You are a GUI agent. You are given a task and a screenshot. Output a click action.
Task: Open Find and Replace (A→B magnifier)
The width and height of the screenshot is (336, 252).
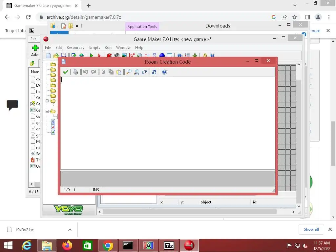(136, 72)
